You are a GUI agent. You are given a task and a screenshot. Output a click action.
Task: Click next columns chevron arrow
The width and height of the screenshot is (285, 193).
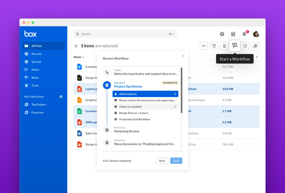tap(257, 57)
